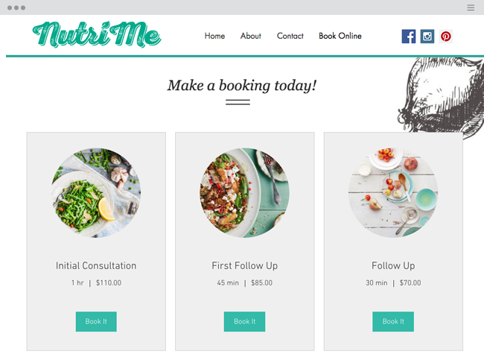484x357 pixels.
Task: Open the Follow Up title link
Action: pyautogui.click(x=393, y=265)
